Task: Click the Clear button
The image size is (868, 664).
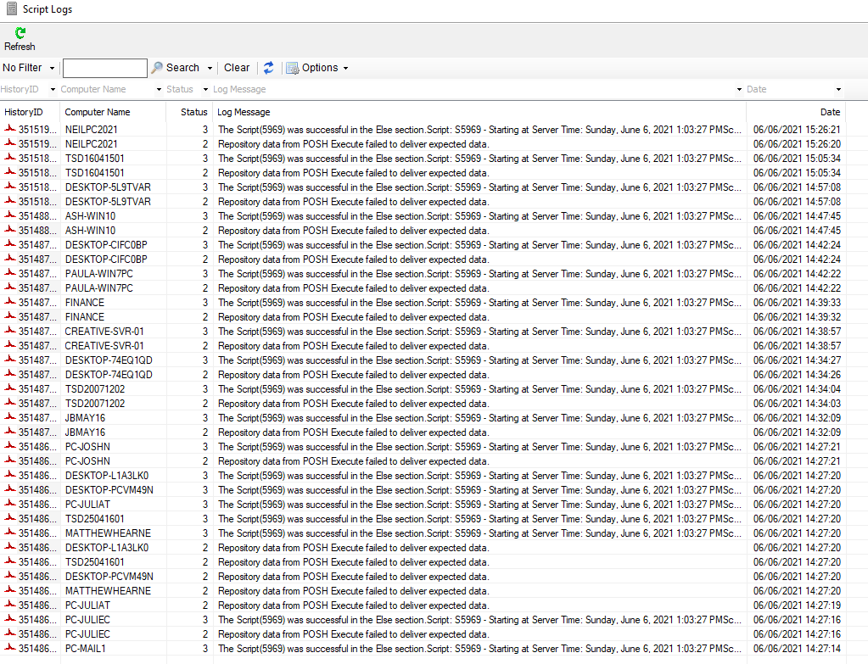Action: pyautogui.click(x=236, y=67)
